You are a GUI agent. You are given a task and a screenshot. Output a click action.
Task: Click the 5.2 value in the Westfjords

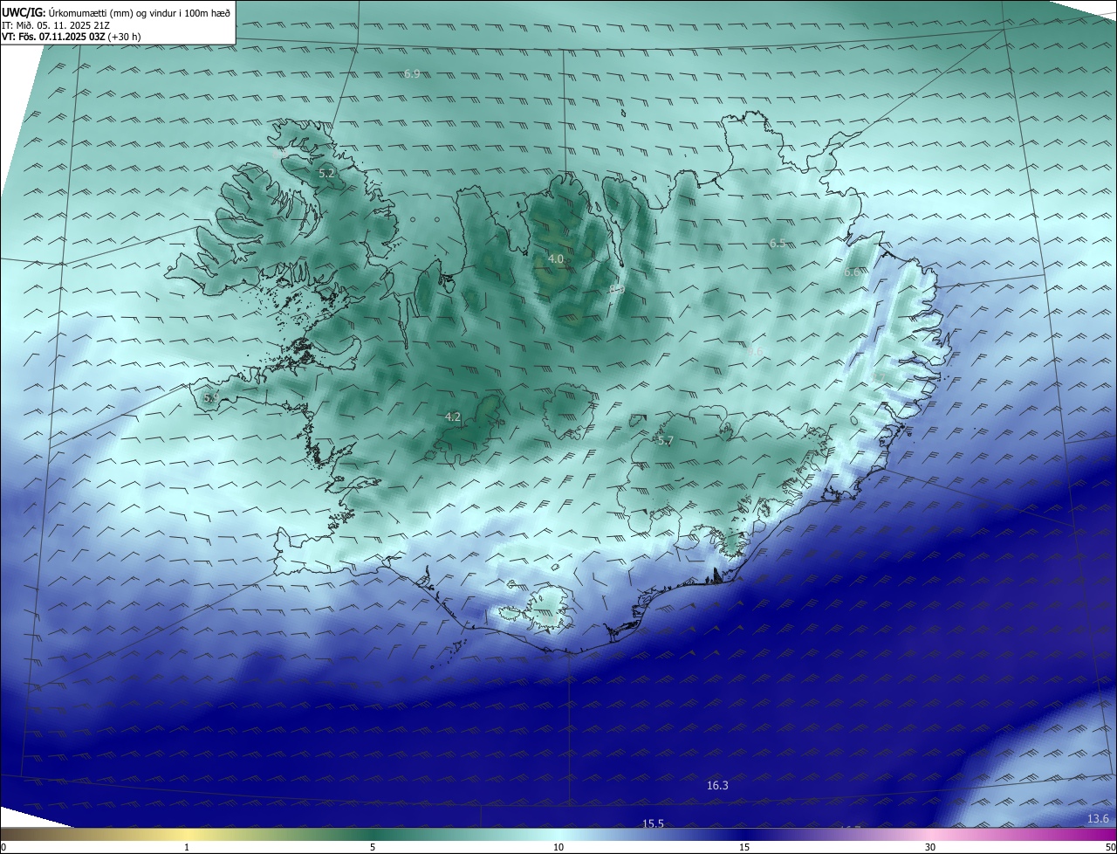326,174
